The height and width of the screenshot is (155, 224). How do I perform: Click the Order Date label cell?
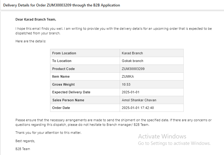pos(85,108)
